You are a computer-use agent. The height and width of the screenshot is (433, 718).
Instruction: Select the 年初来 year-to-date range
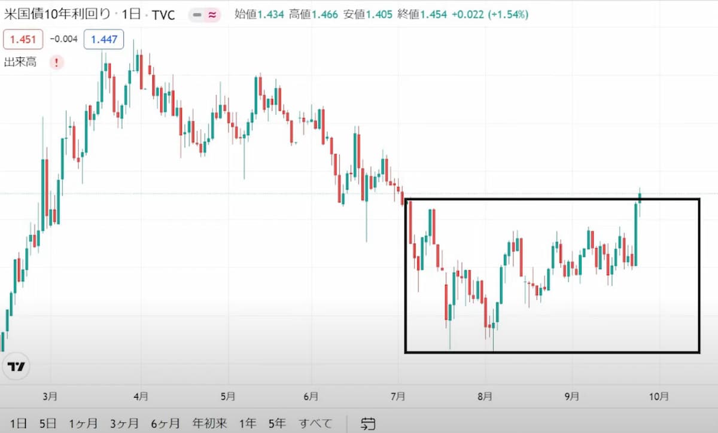209,424
